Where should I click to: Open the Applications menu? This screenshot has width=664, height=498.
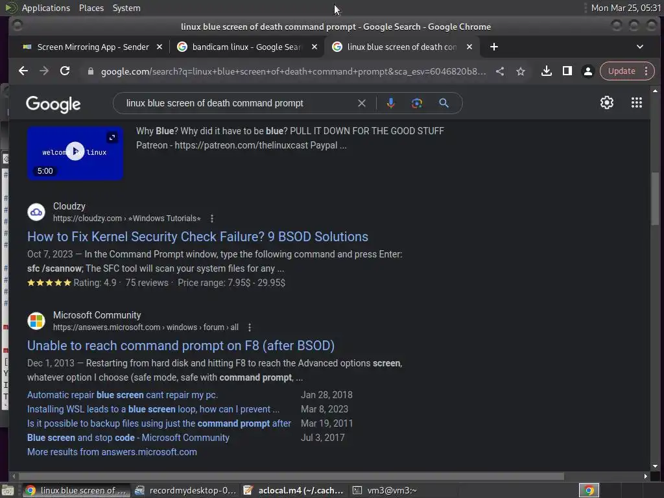coord(46,8)
